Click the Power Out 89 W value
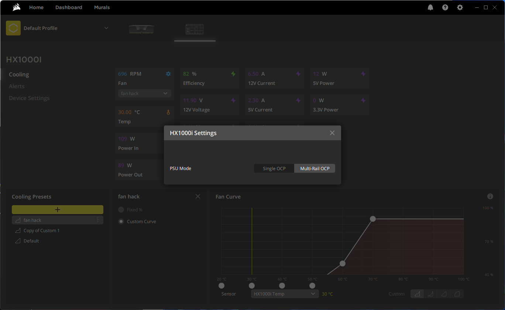505x310 pixels. tap(125, 165)
